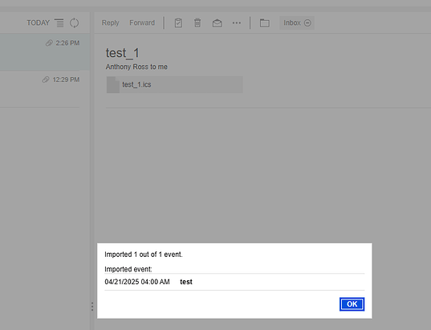This screenshot has height=330, width=431.
Task: Open the message list sort options icon
Action: point(59,22)
